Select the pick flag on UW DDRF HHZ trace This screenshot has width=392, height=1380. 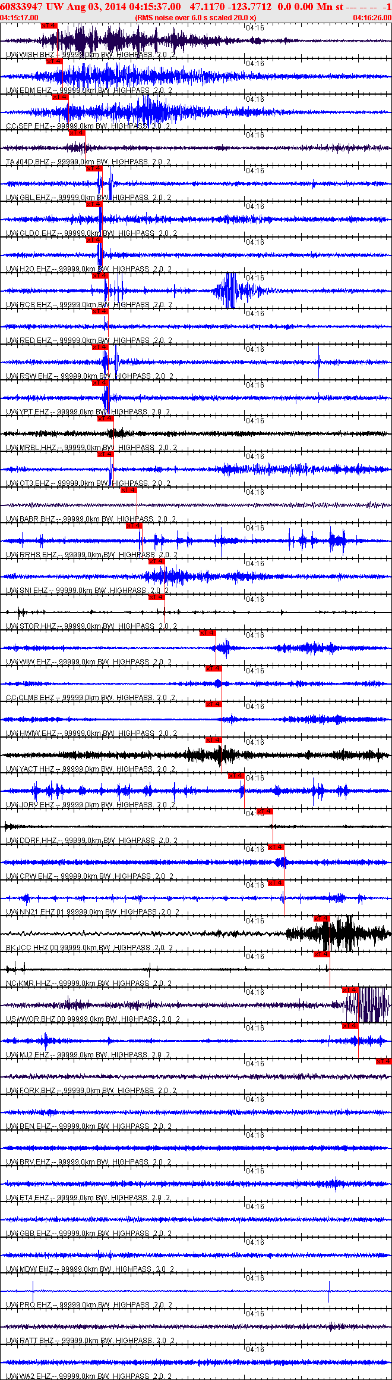(x=265, y=811)
